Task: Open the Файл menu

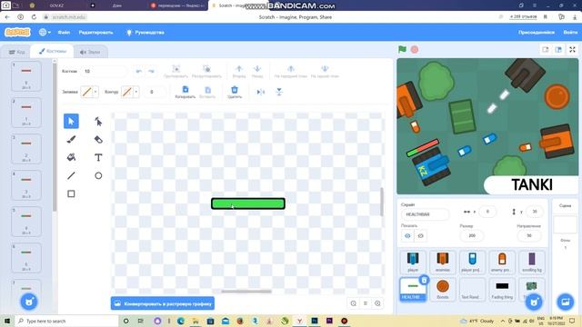Action: click(64, 33)
